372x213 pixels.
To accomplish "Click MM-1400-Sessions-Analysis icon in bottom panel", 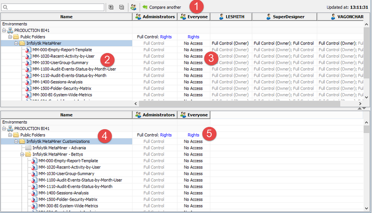I will coord(34,193).
